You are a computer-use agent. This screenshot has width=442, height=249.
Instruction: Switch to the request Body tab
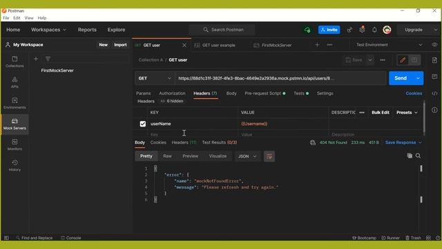(231, 93)
